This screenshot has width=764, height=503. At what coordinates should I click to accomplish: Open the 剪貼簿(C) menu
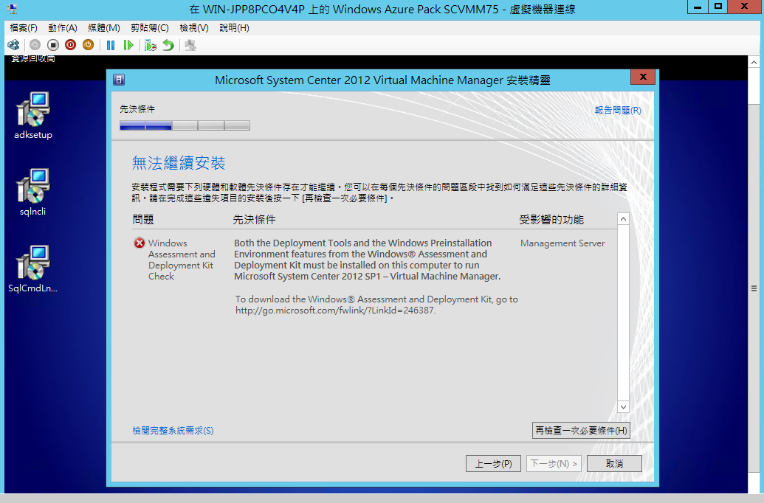(x=150, y=28)
